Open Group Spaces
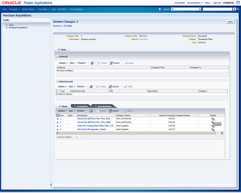The width and height of the screenshot is (241, 193). pos(76,9)
